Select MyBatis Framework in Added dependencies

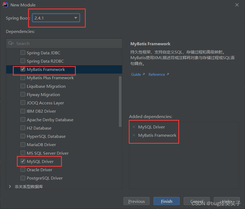click(x=157, y=135)
